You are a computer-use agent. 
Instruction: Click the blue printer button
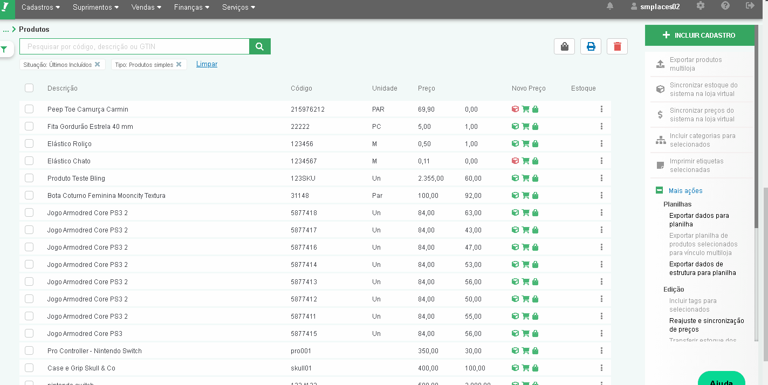point(591,46)
